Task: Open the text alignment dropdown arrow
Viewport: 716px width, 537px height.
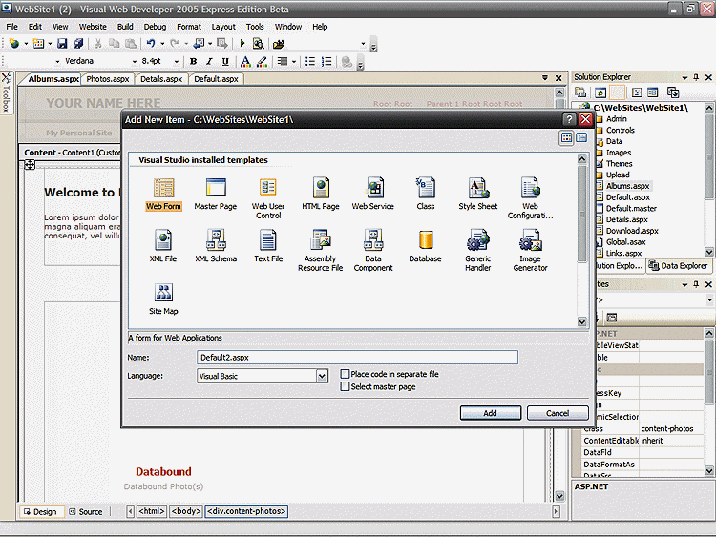Action: [x=294, y=62]
